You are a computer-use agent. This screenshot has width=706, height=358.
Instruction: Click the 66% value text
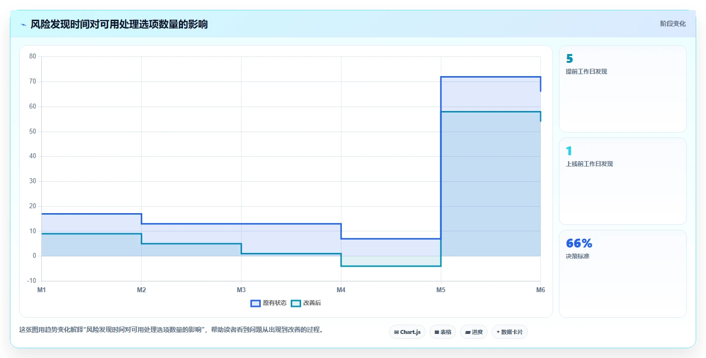[x=579, y=243]
